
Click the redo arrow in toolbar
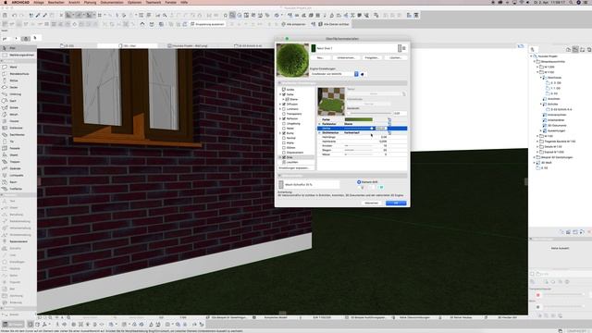[21, 15]
